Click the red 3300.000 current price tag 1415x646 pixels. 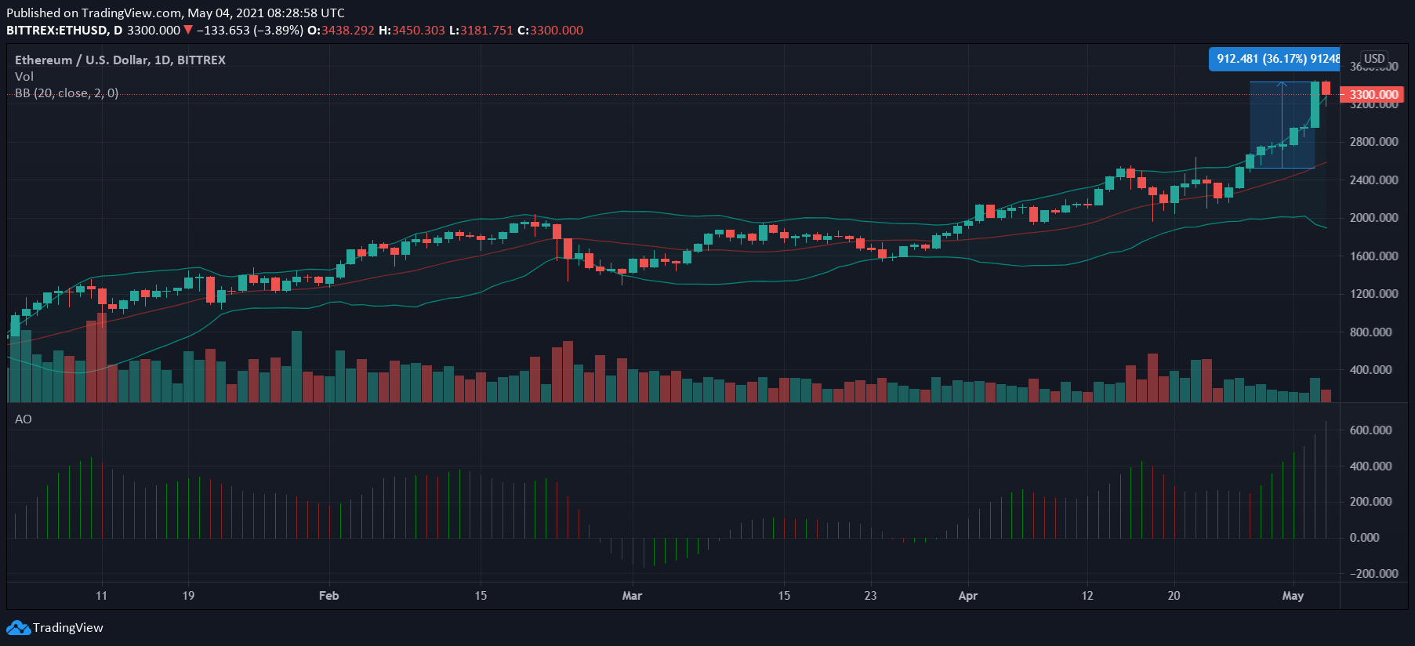coord(1370,95)
